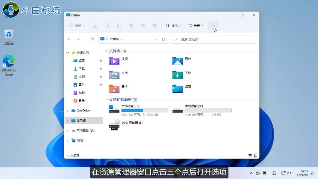Switch to large thumbnails view in the status bar
Viewport: 318px width, 179px height.
[256, 156]
